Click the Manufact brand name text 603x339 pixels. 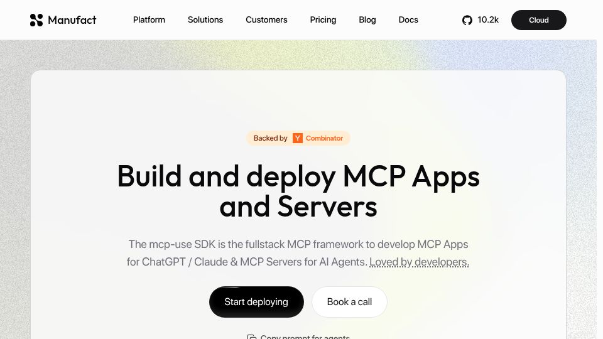(72, 20)
